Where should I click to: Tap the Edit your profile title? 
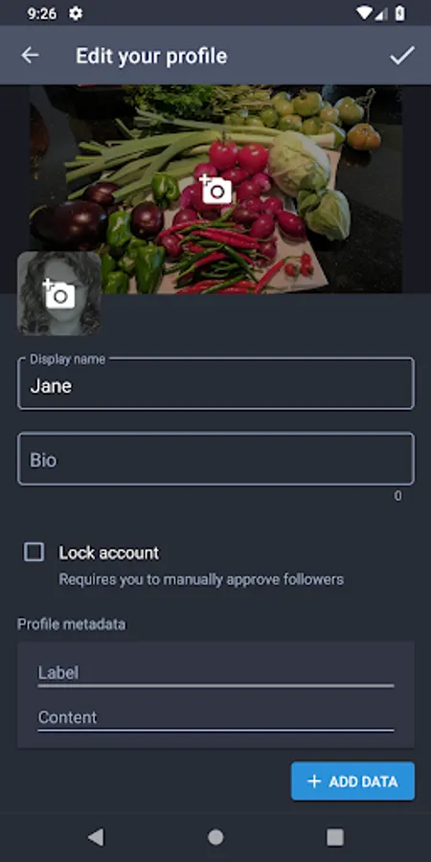(x=151, y=57)
